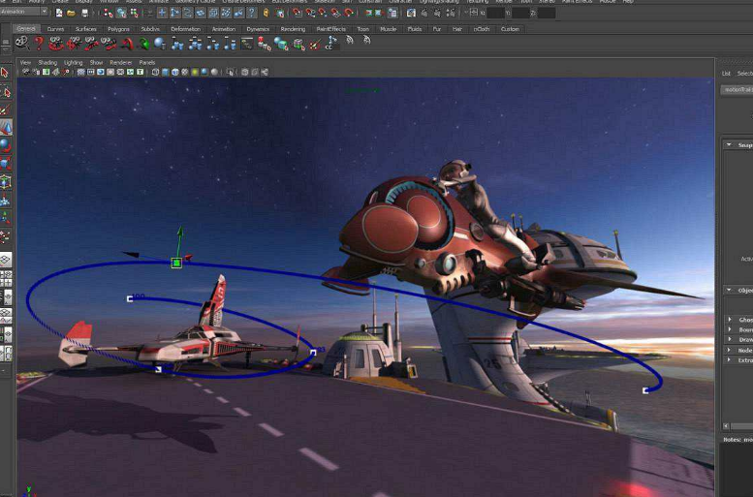Viewport: 753px width, 497px height.
Task: Click the red letter A shelf icon
Action: click(127, 45)
